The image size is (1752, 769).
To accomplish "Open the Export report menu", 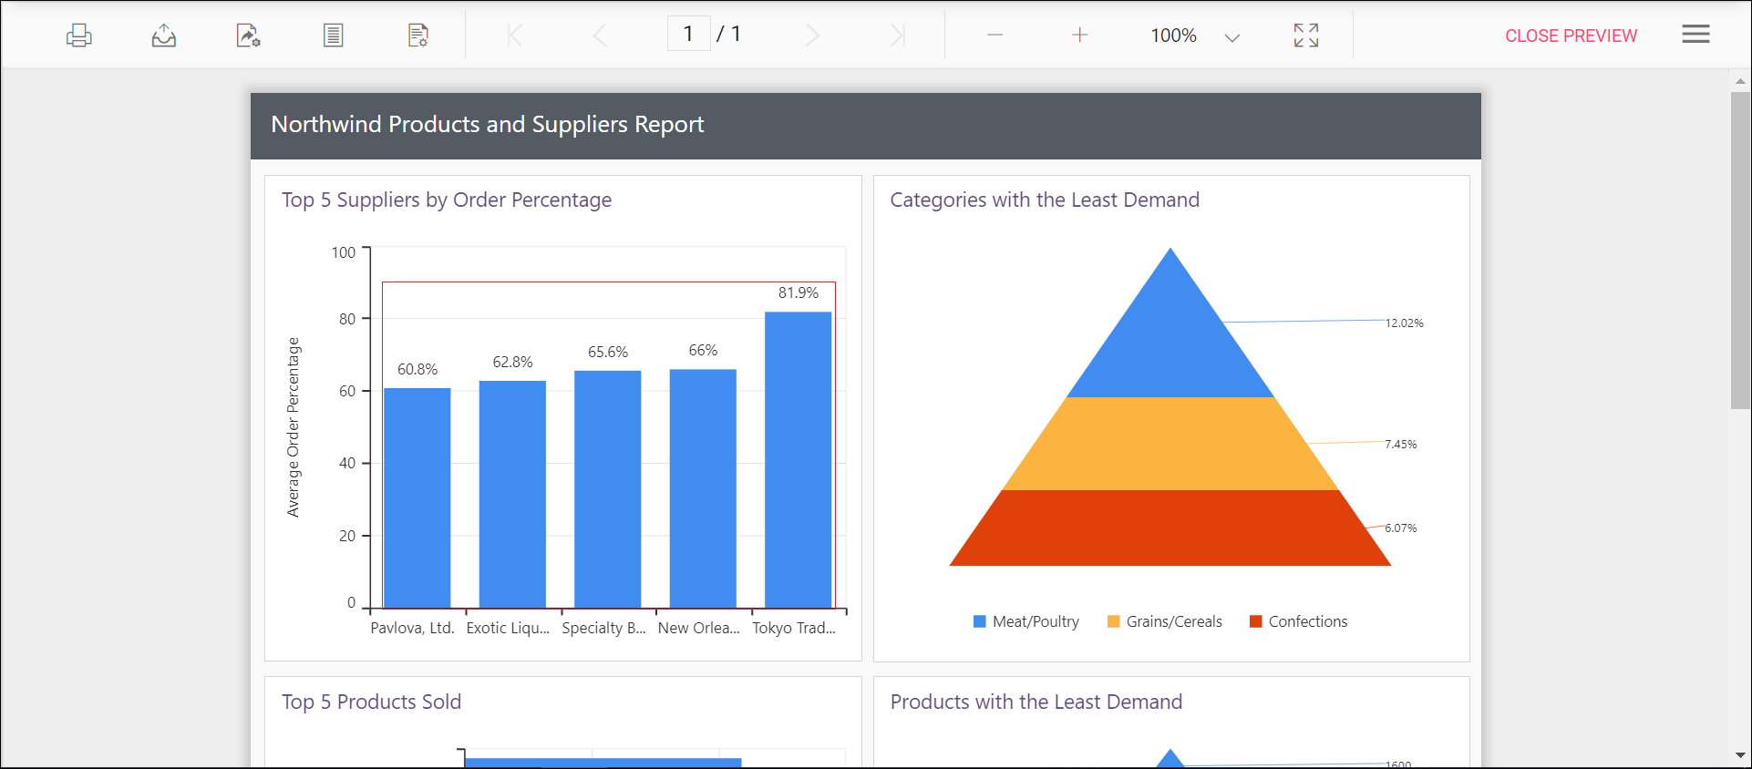I will click(164, 36).
